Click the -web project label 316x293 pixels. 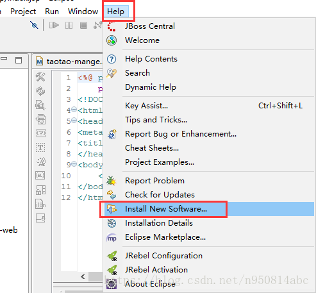click(x=9, y=230)
